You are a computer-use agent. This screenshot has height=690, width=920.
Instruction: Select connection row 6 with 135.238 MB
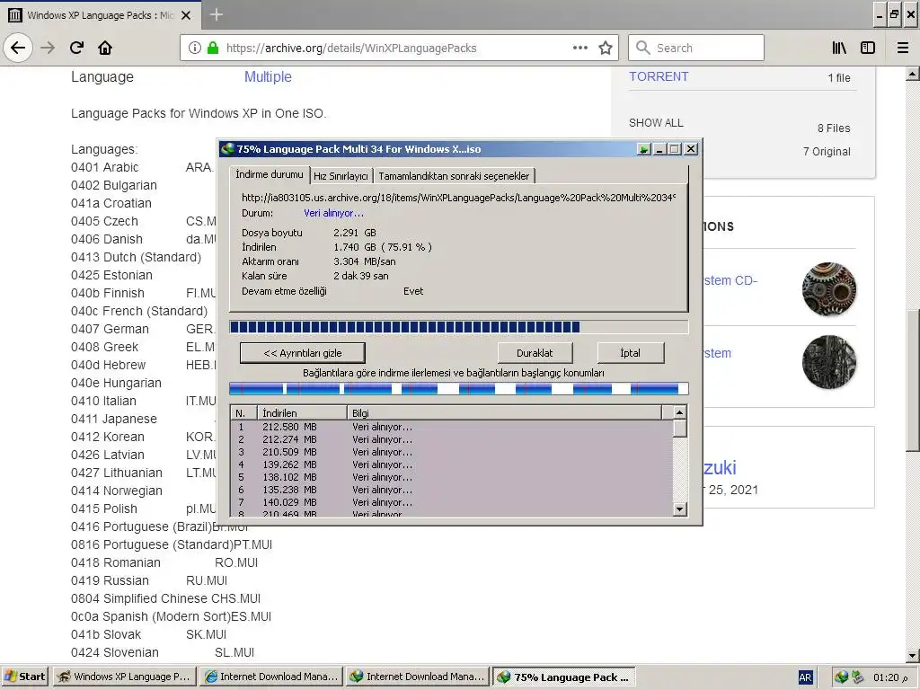point(452,490)
